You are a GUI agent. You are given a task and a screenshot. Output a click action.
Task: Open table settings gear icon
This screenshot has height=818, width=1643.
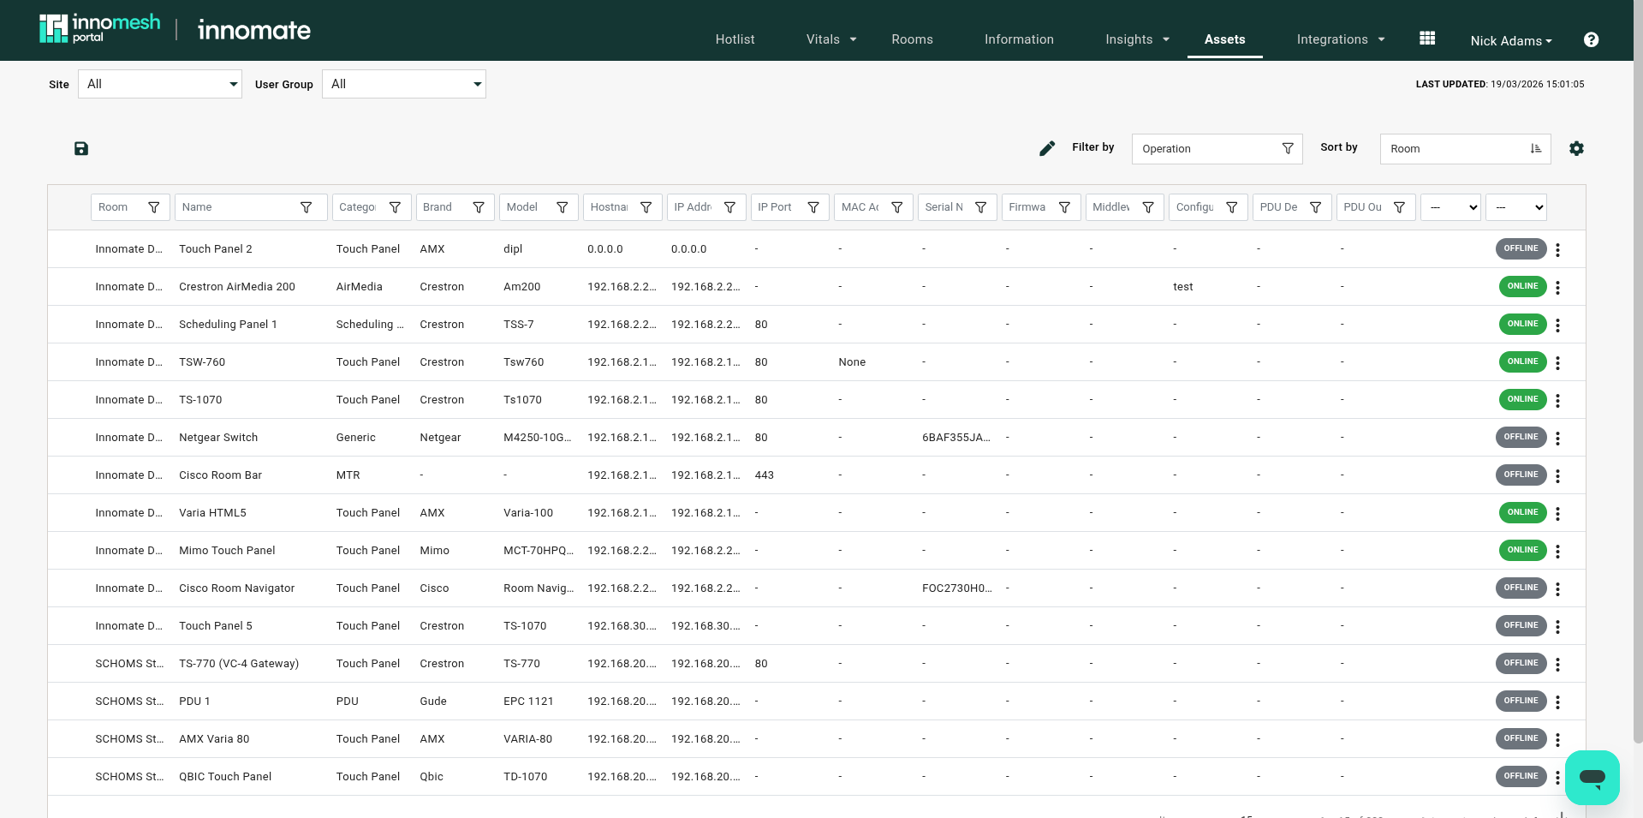(x=1576, y=149)
